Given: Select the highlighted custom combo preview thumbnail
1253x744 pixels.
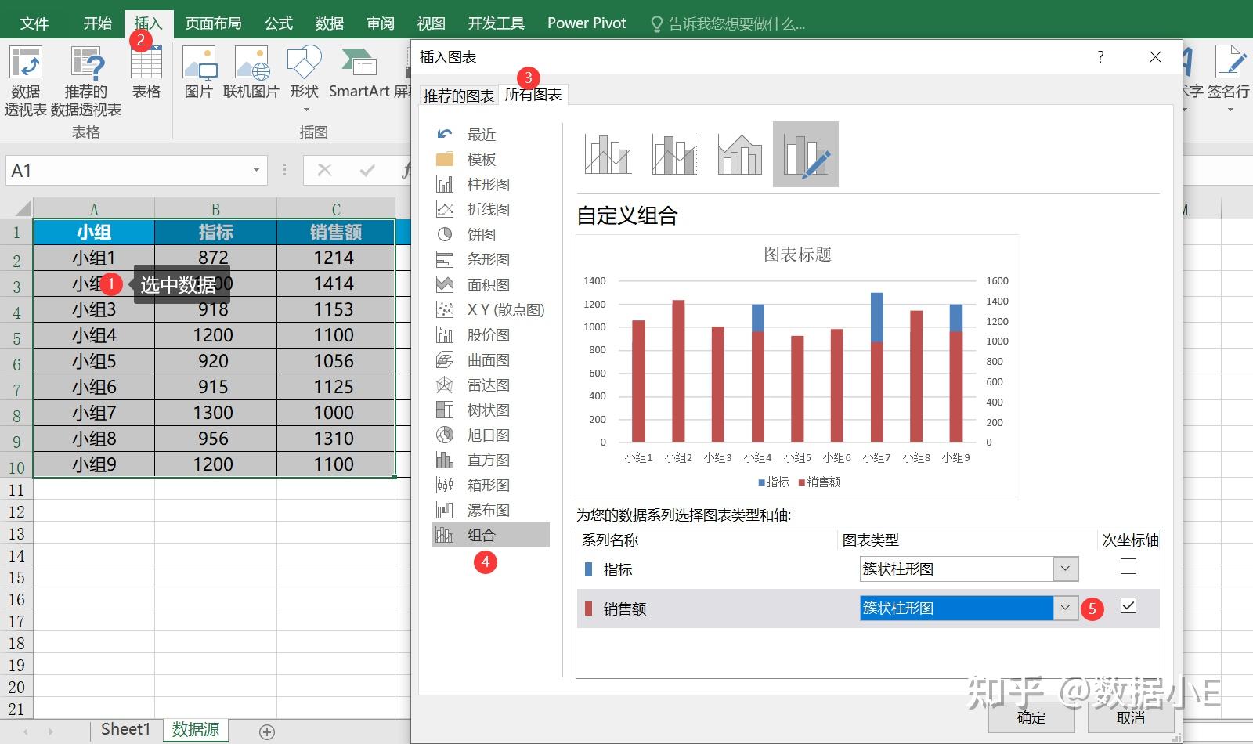Looking at the screenshot, I should 805,153.
